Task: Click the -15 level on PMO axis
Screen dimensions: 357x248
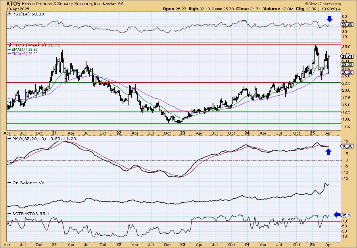Action: click(x=345, y=179)
